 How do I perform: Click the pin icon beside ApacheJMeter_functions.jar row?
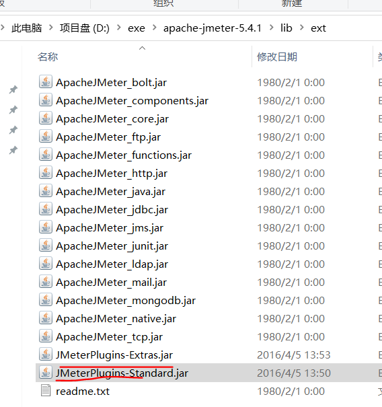click(x=13, y=150)
